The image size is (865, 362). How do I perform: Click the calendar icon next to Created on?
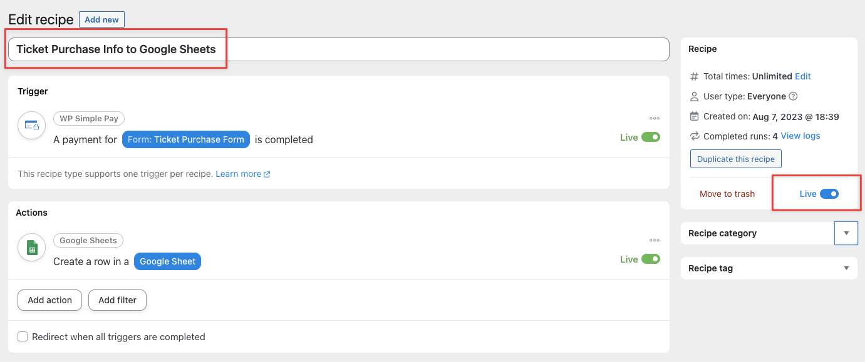click(x=694, y=116)
